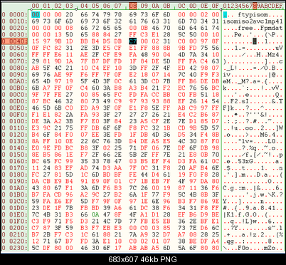This screenshot has height=265, width=286.
Task: Click the DE byte starting row 0100
Action: 36,121
